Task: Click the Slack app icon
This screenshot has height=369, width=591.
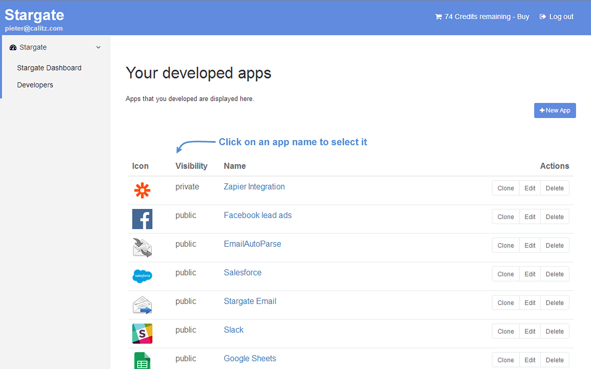Action: pos(142,334)
